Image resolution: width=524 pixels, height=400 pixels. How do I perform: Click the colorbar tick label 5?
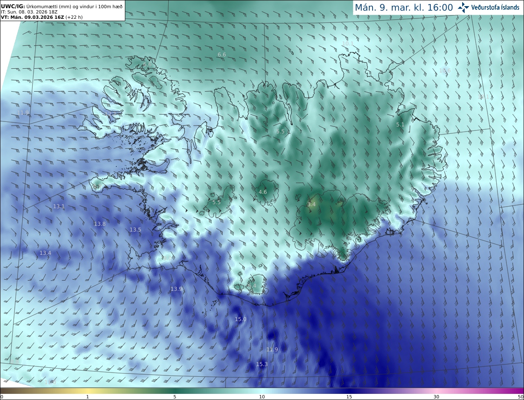[x=175, y=397]
